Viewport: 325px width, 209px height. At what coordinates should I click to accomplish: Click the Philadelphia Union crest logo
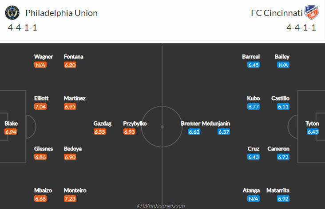coord(12,13)
